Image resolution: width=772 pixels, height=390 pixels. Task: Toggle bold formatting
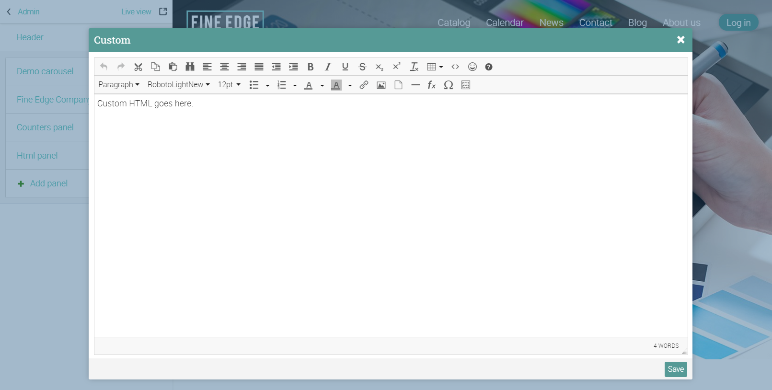311,67
